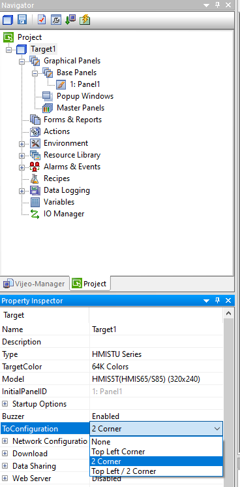Collapse the Target1 tree node
240x487 pixels.
[x=8, y=50]
